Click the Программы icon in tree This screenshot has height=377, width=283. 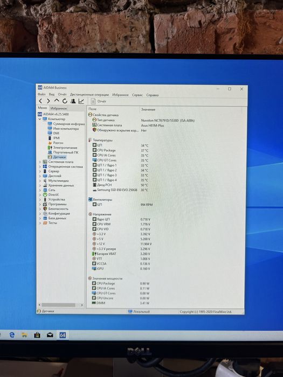[x=45, y=204]
